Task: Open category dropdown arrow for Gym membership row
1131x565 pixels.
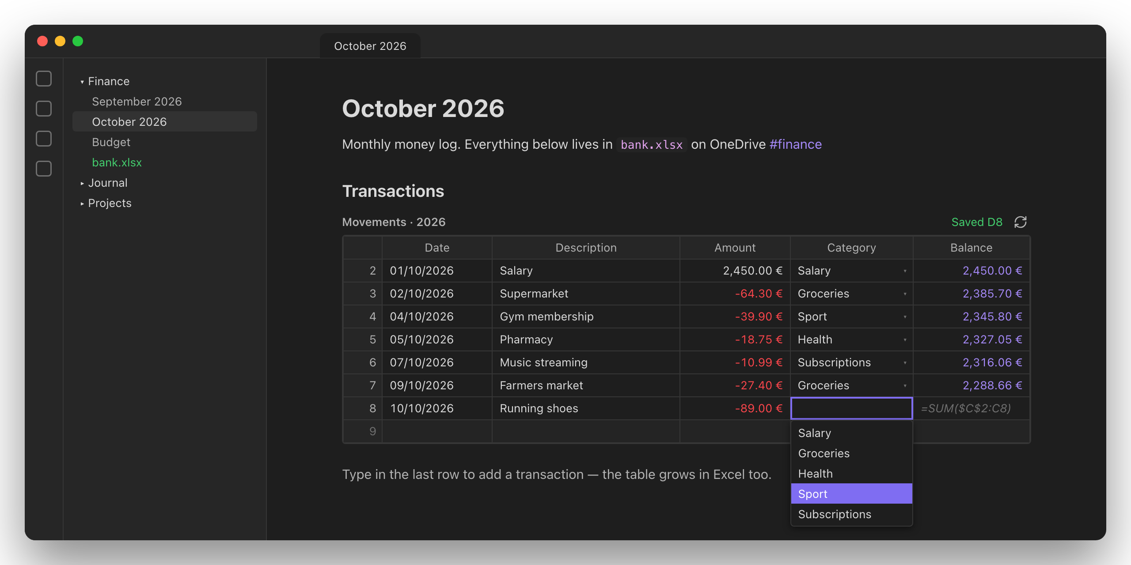Action: [x=905, y=317]
